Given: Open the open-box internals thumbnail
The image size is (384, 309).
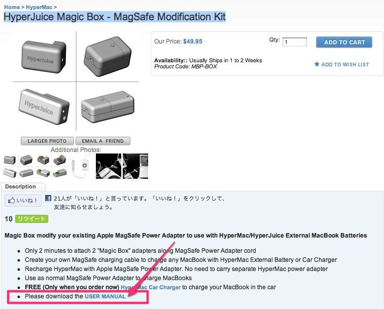Looking at the screenshot, I should click(x=52, y=166).
